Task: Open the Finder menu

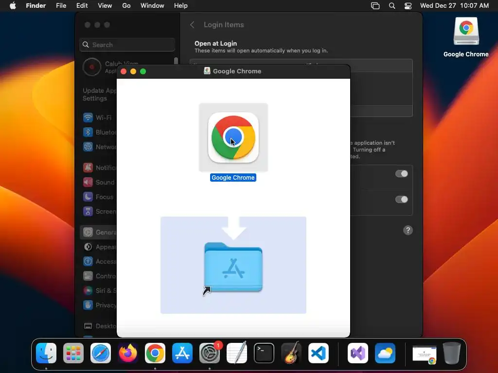Action: [36, 6]
